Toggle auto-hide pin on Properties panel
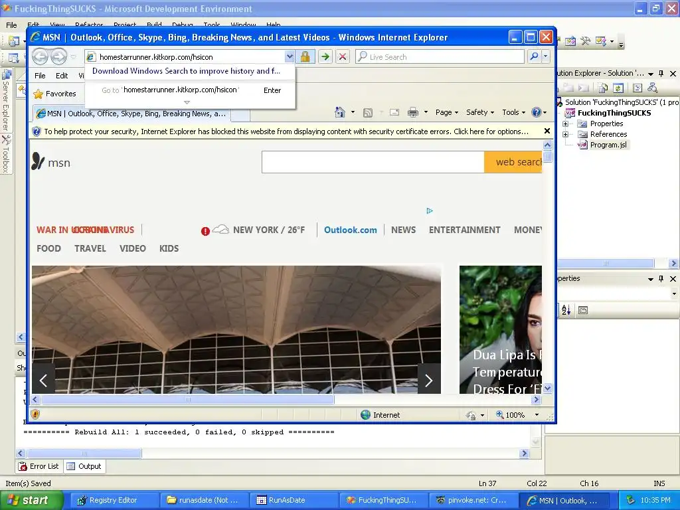The width and height of the screenshot is (680, 510). (x=661, y=279)
